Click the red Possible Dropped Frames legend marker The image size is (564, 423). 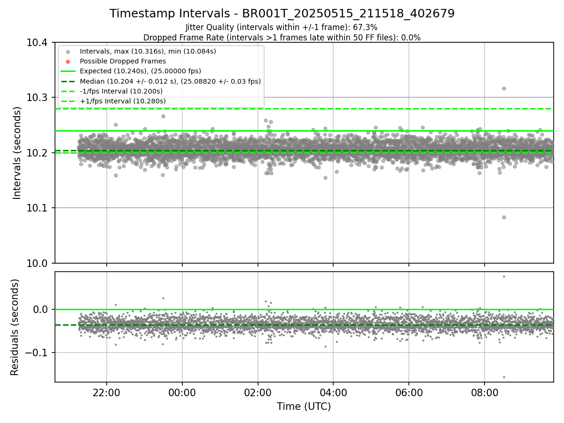point(68,62)
